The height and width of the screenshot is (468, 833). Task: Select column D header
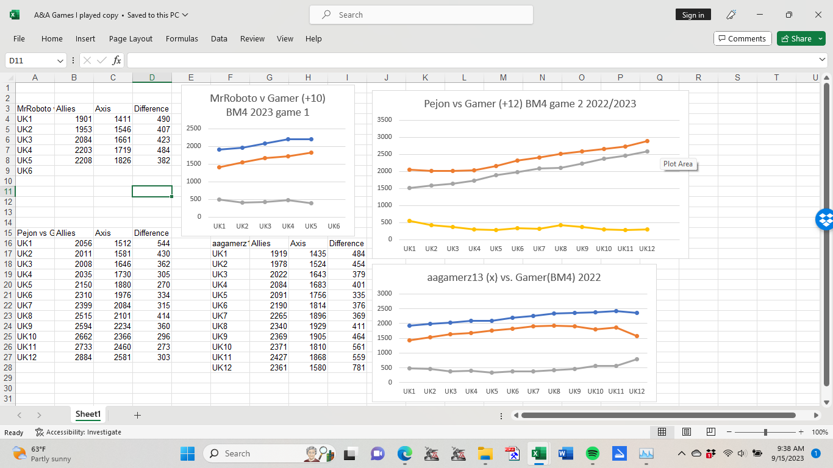(152, 77)
